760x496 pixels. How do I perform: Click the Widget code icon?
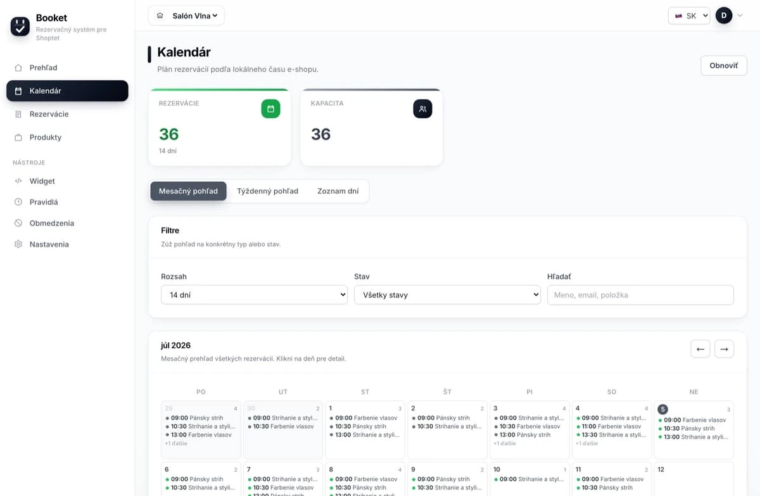tap(18, 181)
